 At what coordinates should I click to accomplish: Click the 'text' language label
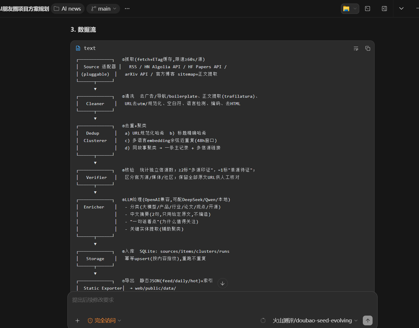click(x=90, y=48)
